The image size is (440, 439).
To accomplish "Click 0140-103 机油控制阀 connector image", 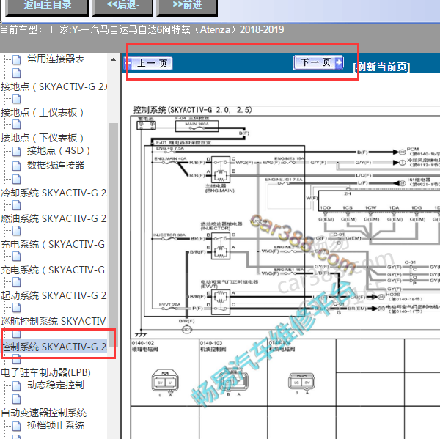I will point(233,380).
